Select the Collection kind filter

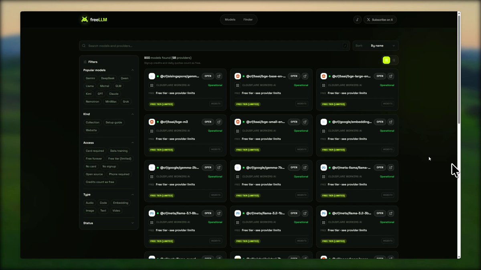pos(93,122)
